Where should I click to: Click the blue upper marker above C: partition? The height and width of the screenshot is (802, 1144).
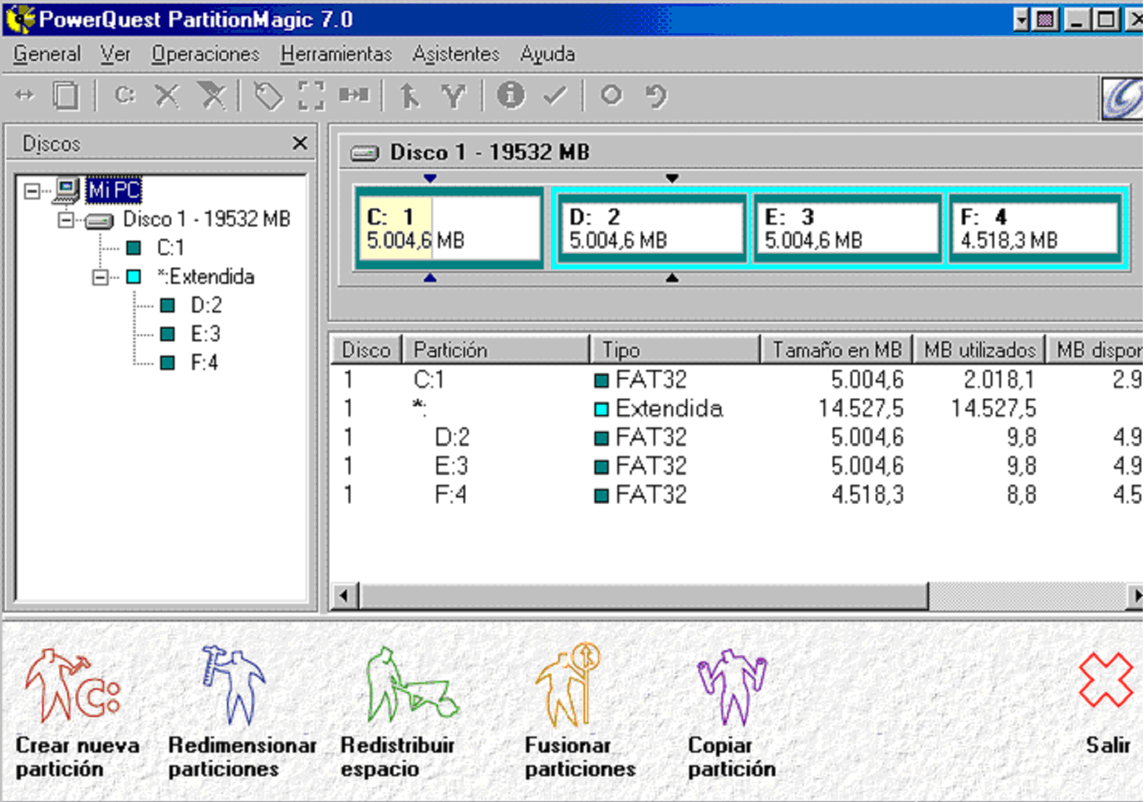[x=430, y=178]
